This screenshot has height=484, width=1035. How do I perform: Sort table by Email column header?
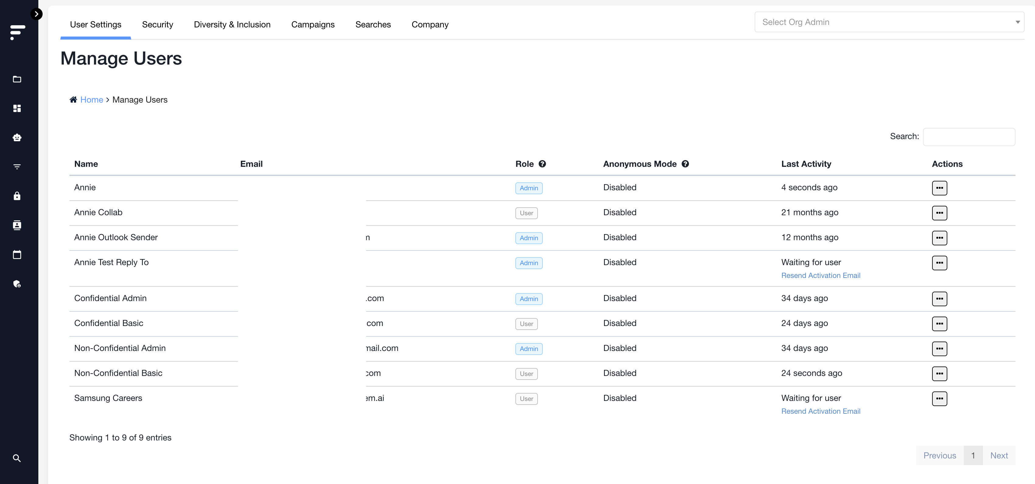[251, 164]
